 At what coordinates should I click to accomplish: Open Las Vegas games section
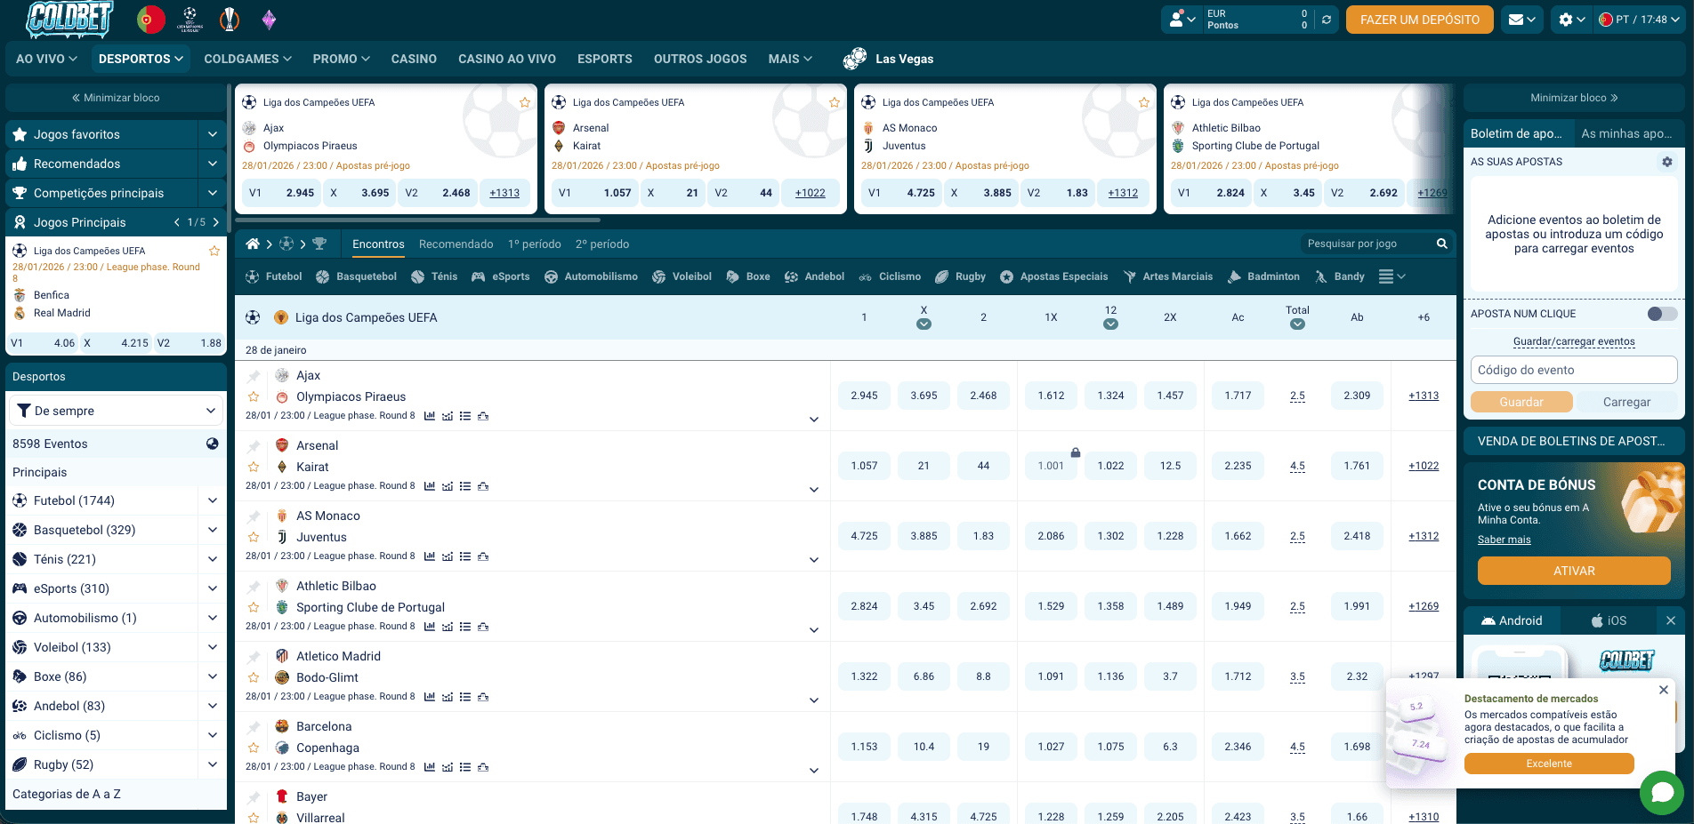click(889, 59)
